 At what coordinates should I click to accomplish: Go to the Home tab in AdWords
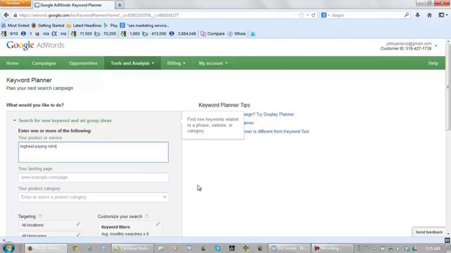point(12,63)
